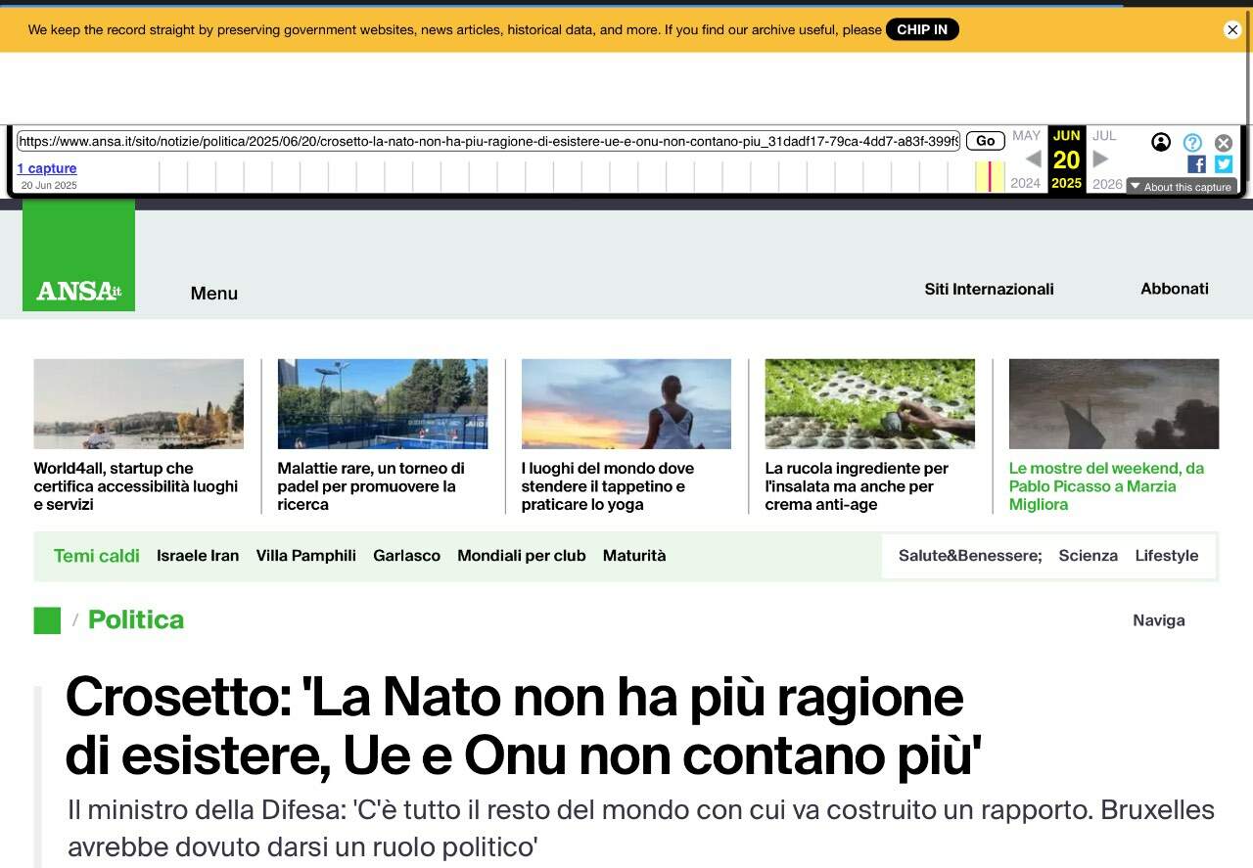Click the Go button next to the URL

[x=986, y=141]
